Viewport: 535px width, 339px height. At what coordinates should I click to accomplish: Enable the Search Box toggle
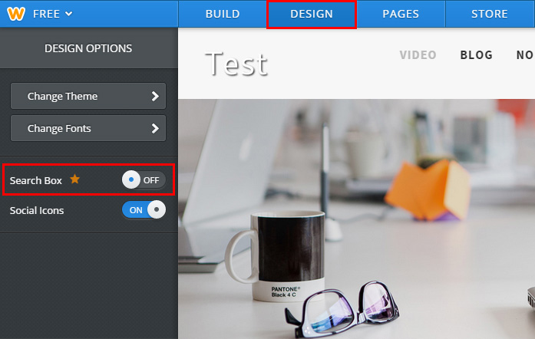click(x=144, y=179)
